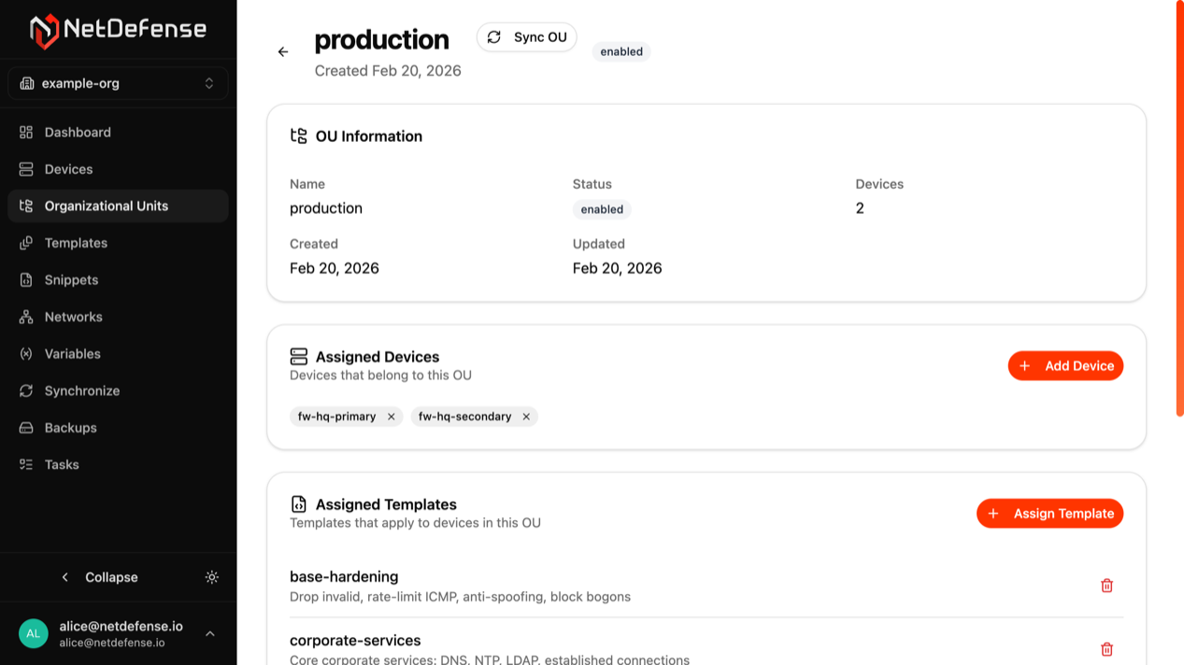Toggle the light/dark theme sun icon

coord(212,577)
